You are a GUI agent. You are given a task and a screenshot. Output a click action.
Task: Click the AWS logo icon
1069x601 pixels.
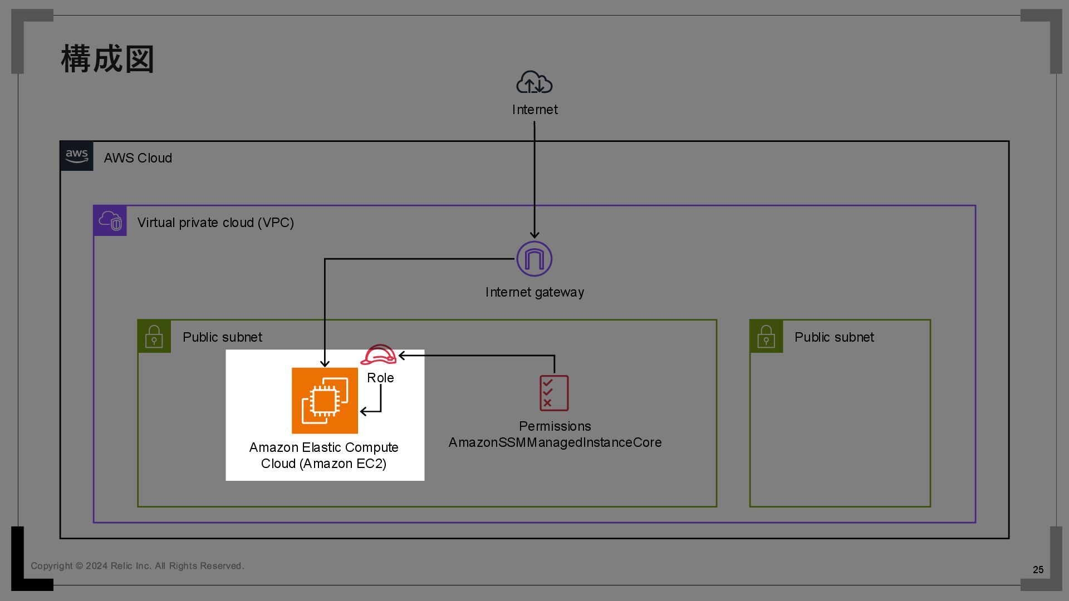(x=77, y=156)
